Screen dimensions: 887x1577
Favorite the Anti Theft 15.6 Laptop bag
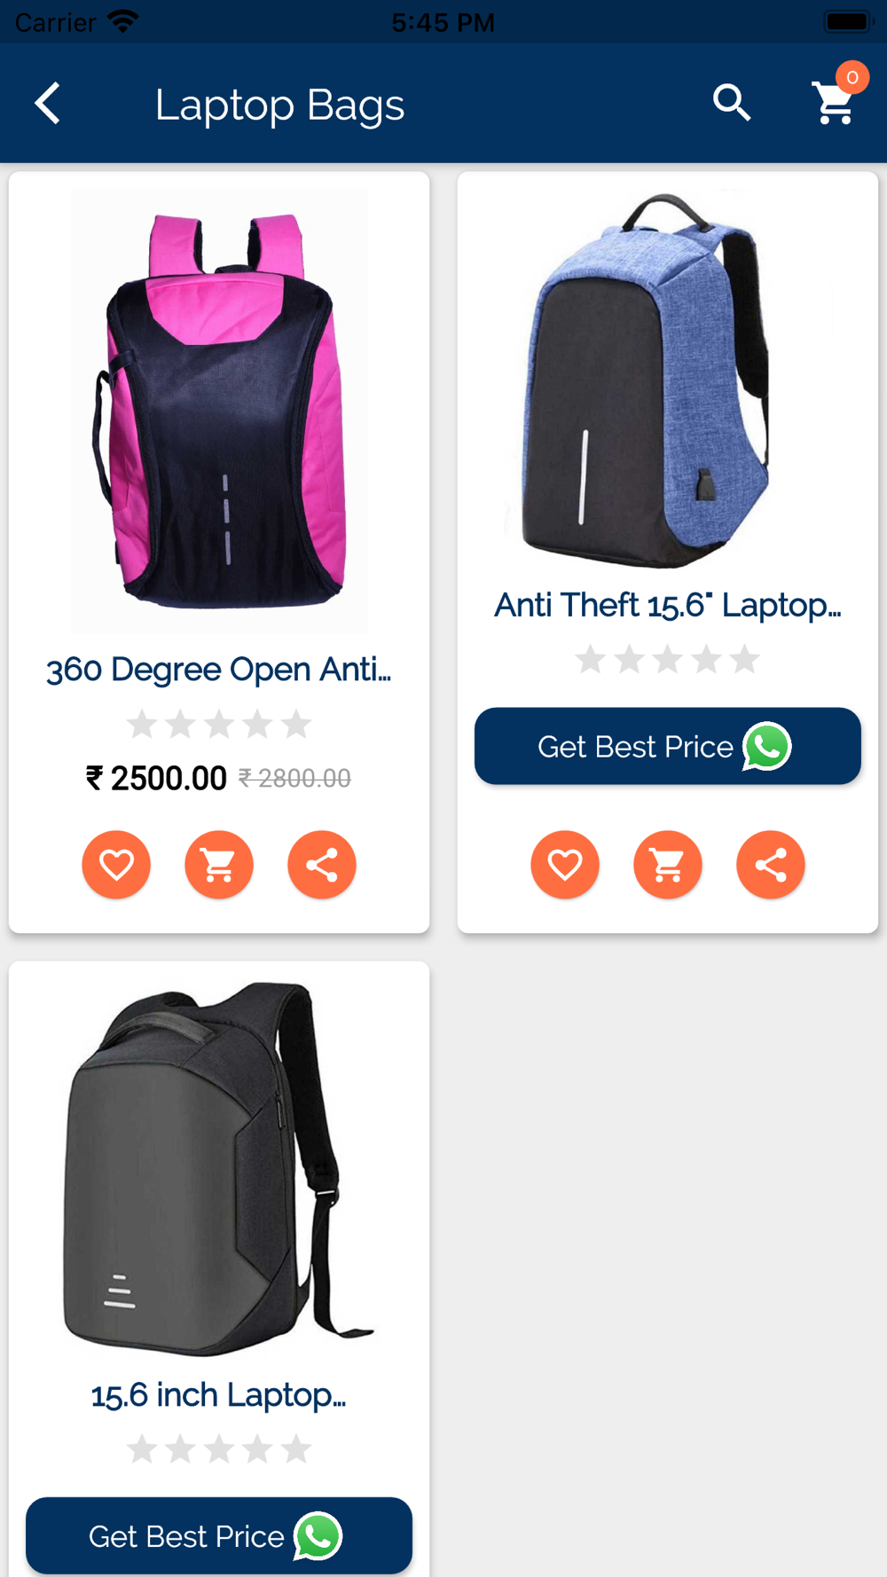coord(565,864)
